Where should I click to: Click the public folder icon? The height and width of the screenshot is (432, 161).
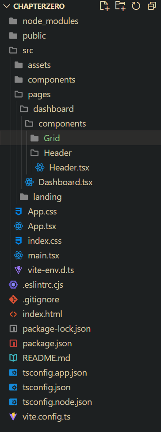click(x=13, y=36)
